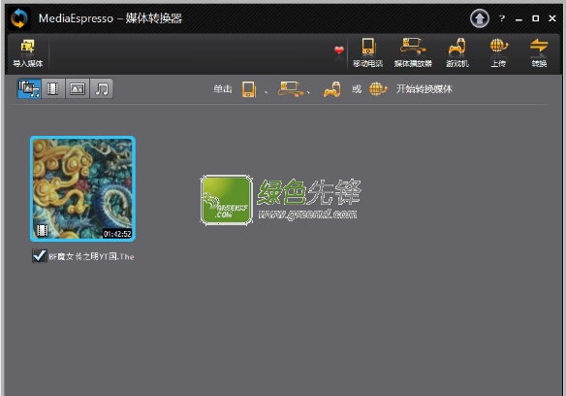Select the Mobile Phone (移动电话) device icon
The image size is (566, 396).
[368, 52]
